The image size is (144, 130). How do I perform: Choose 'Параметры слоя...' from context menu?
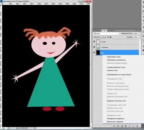(x=114, y=57)
